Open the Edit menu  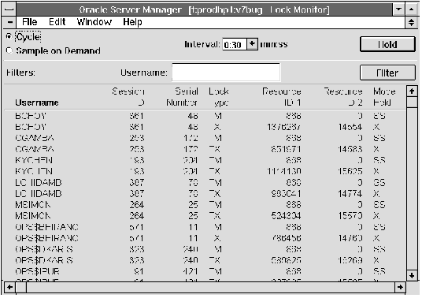(x=57, y=22)
